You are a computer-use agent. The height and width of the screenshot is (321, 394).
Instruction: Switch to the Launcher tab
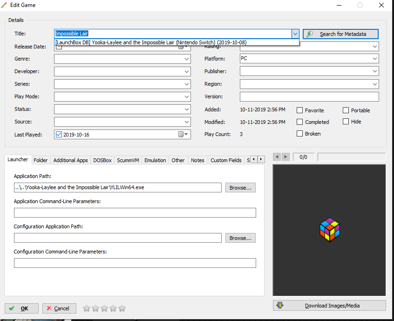pyautogui.click(x=18, y=160)
